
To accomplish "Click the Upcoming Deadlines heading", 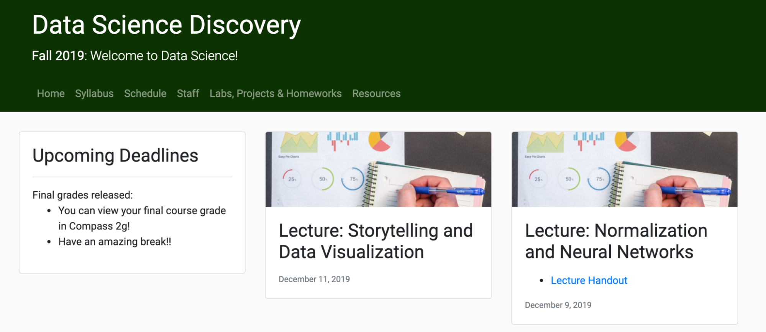I will pos(115,156).
